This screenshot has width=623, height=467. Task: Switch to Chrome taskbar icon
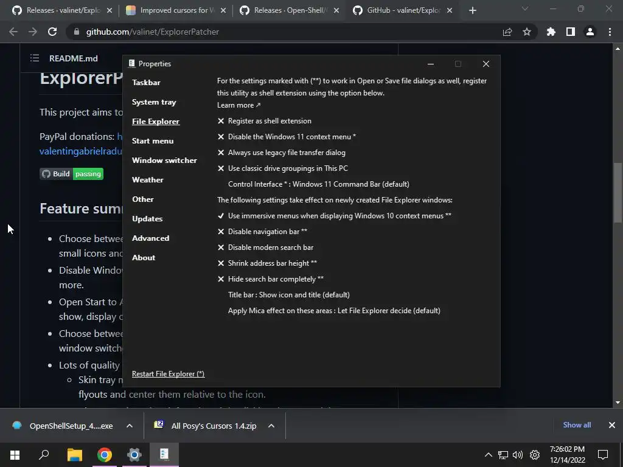(105, 455)
